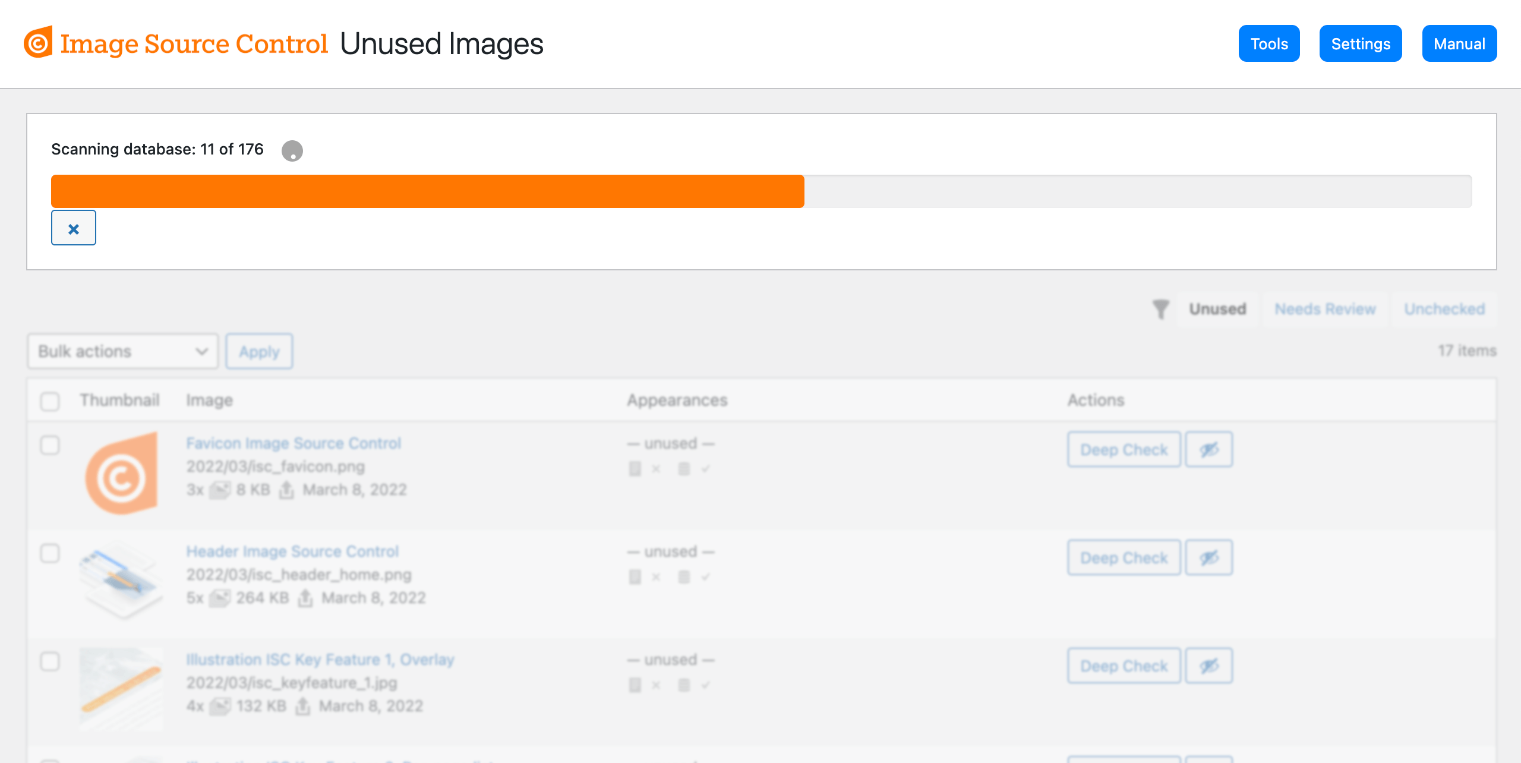Check the Header Image Source Control row
The height and width of the screenshot is (763, 1521).
click(50, 553)
